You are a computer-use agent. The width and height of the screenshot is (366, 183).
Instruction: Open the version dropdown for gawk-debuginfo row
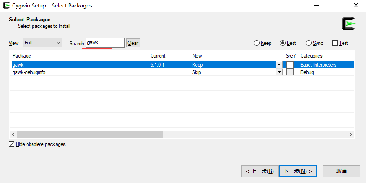(x=279, y=72)
